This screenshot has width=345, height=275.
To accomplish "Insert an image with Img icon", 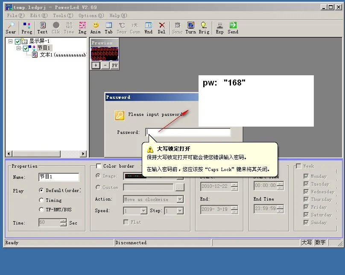I will (x=82, y=28).
